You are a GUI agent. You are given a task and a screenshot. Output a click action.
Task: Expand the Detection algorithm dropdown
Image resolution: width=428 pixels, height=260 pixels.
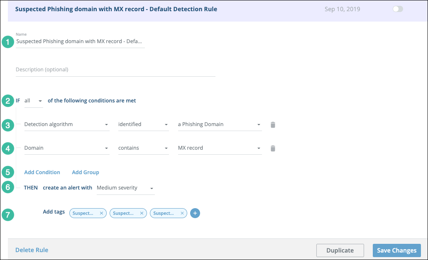(x=66, y=124)
